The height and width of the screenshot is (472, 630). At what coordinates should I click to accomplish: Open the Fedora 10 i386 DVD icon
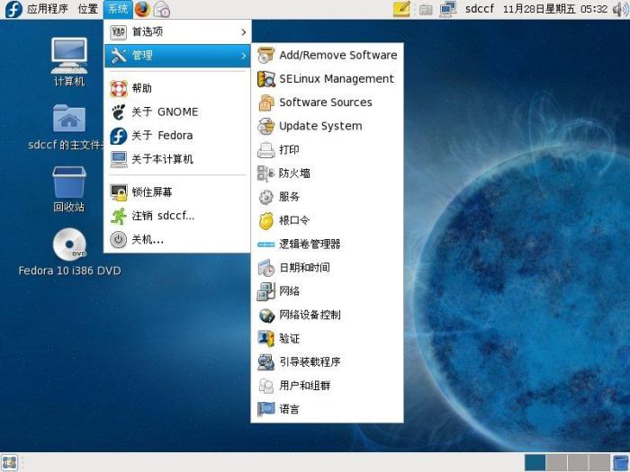(69, 252)
